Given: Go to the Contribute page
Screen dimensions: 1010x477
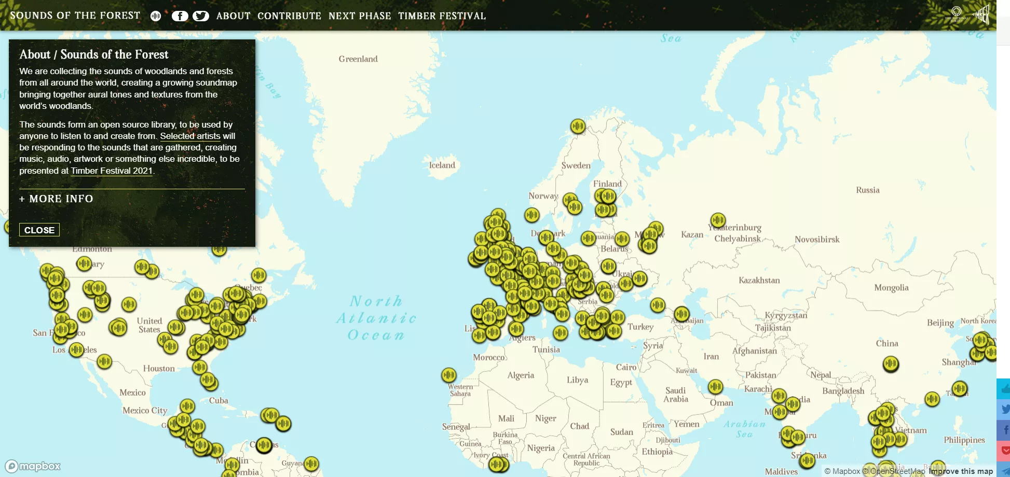Looking at the screenshot, I should (x=290, y=16).
